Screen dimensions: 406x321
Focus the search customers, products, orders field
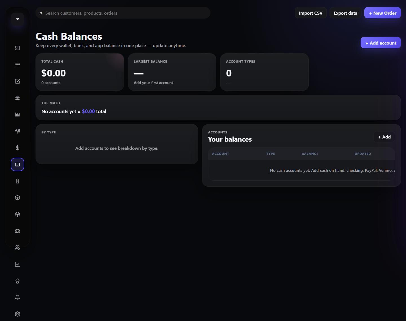pos(123,13)
